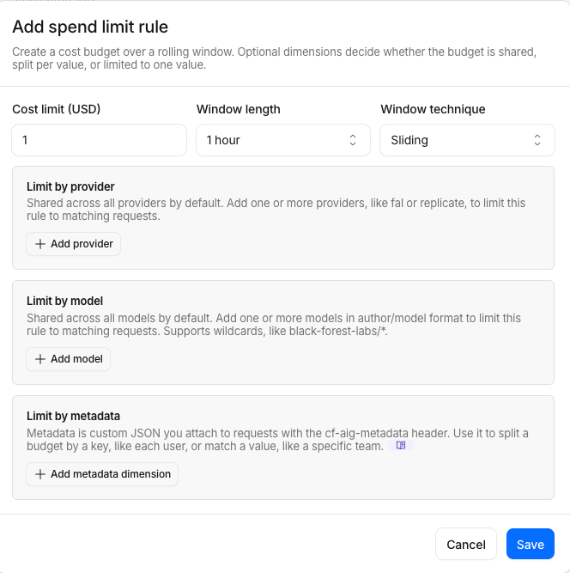The image size is (570, 573).
Task: Open the Window length dropdown
Action: [x=283, y=140]
